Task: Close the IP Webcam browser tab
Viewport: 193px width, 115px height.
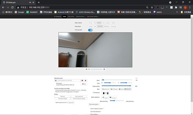Action: coord(33,2)
